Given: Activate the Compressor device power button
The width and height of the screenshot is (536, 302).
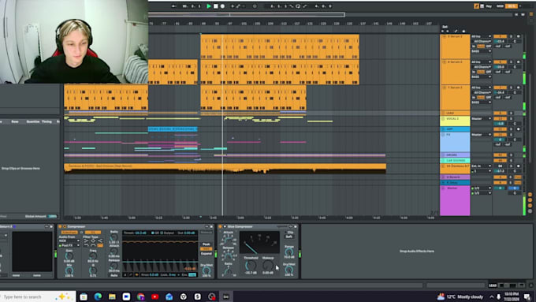Looking at the screenshot, I should pos(60,226).
